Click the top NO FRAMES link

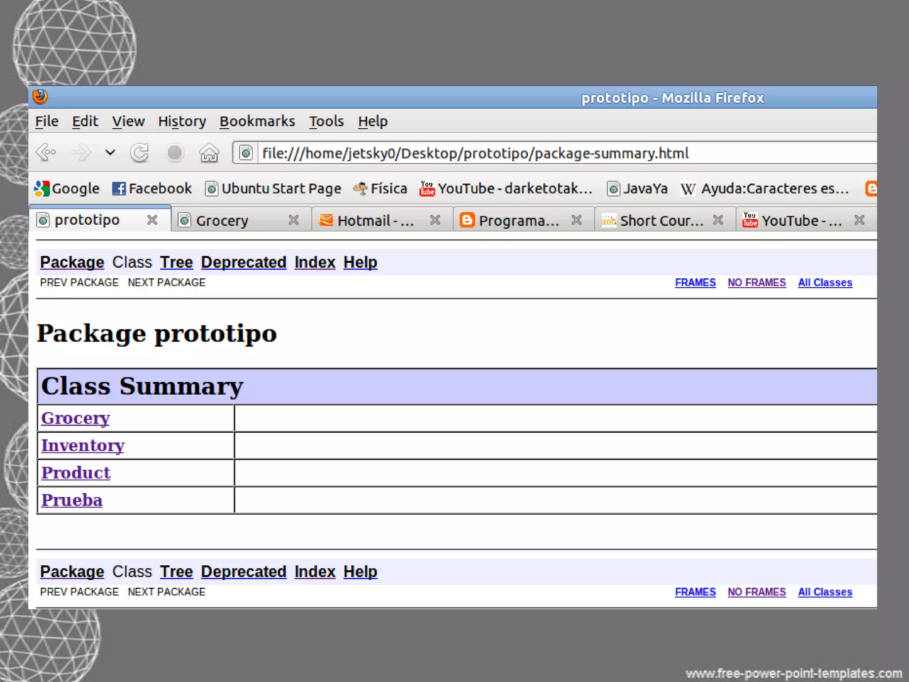(x=756, y=282)
